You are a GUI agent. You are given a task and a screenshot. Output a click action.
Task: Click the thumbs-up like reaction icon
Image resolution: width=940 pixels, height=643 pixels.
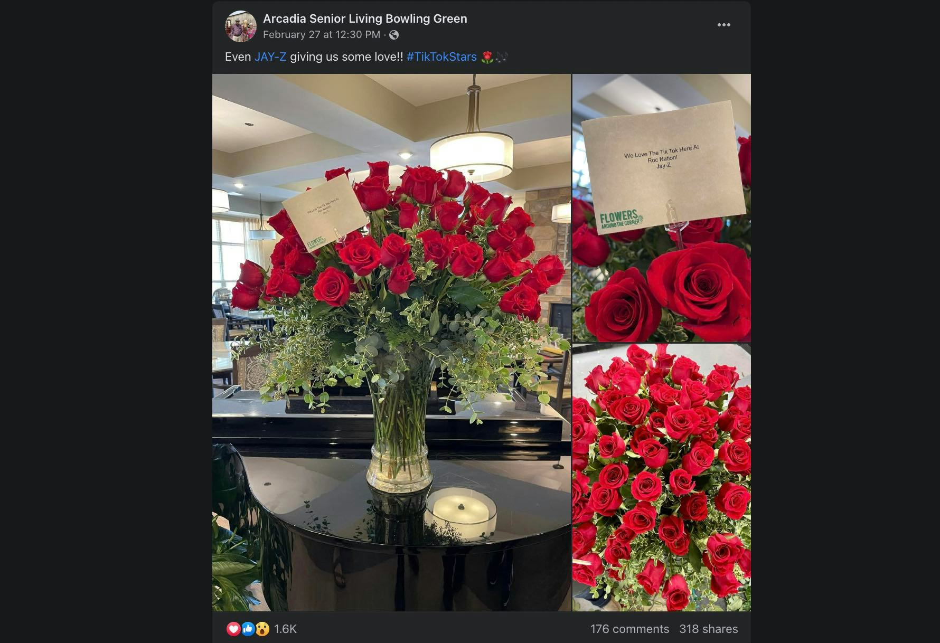[x=248, y=629]
